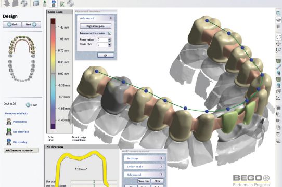Click the Next button
This screenshot has width=282, height=187.
tap(31, 24)
